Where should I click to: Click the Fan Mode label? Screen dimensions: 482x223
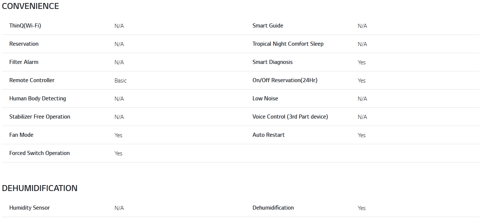(21, 135)
